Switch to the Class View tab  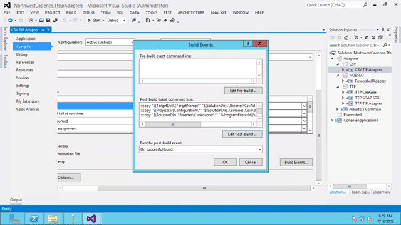[382, 192]
